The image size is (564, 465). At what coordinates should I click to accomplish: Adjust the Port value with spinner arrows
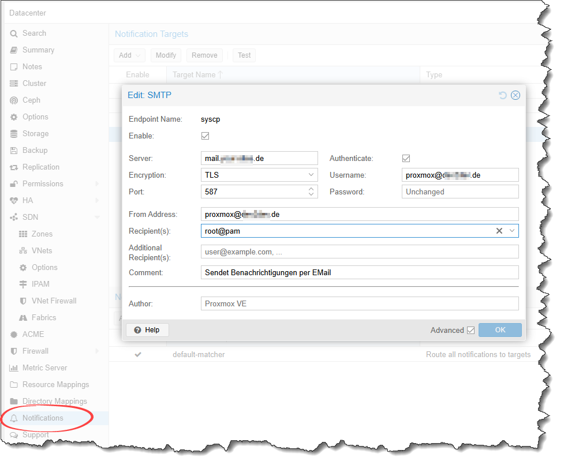click(311, 192)
